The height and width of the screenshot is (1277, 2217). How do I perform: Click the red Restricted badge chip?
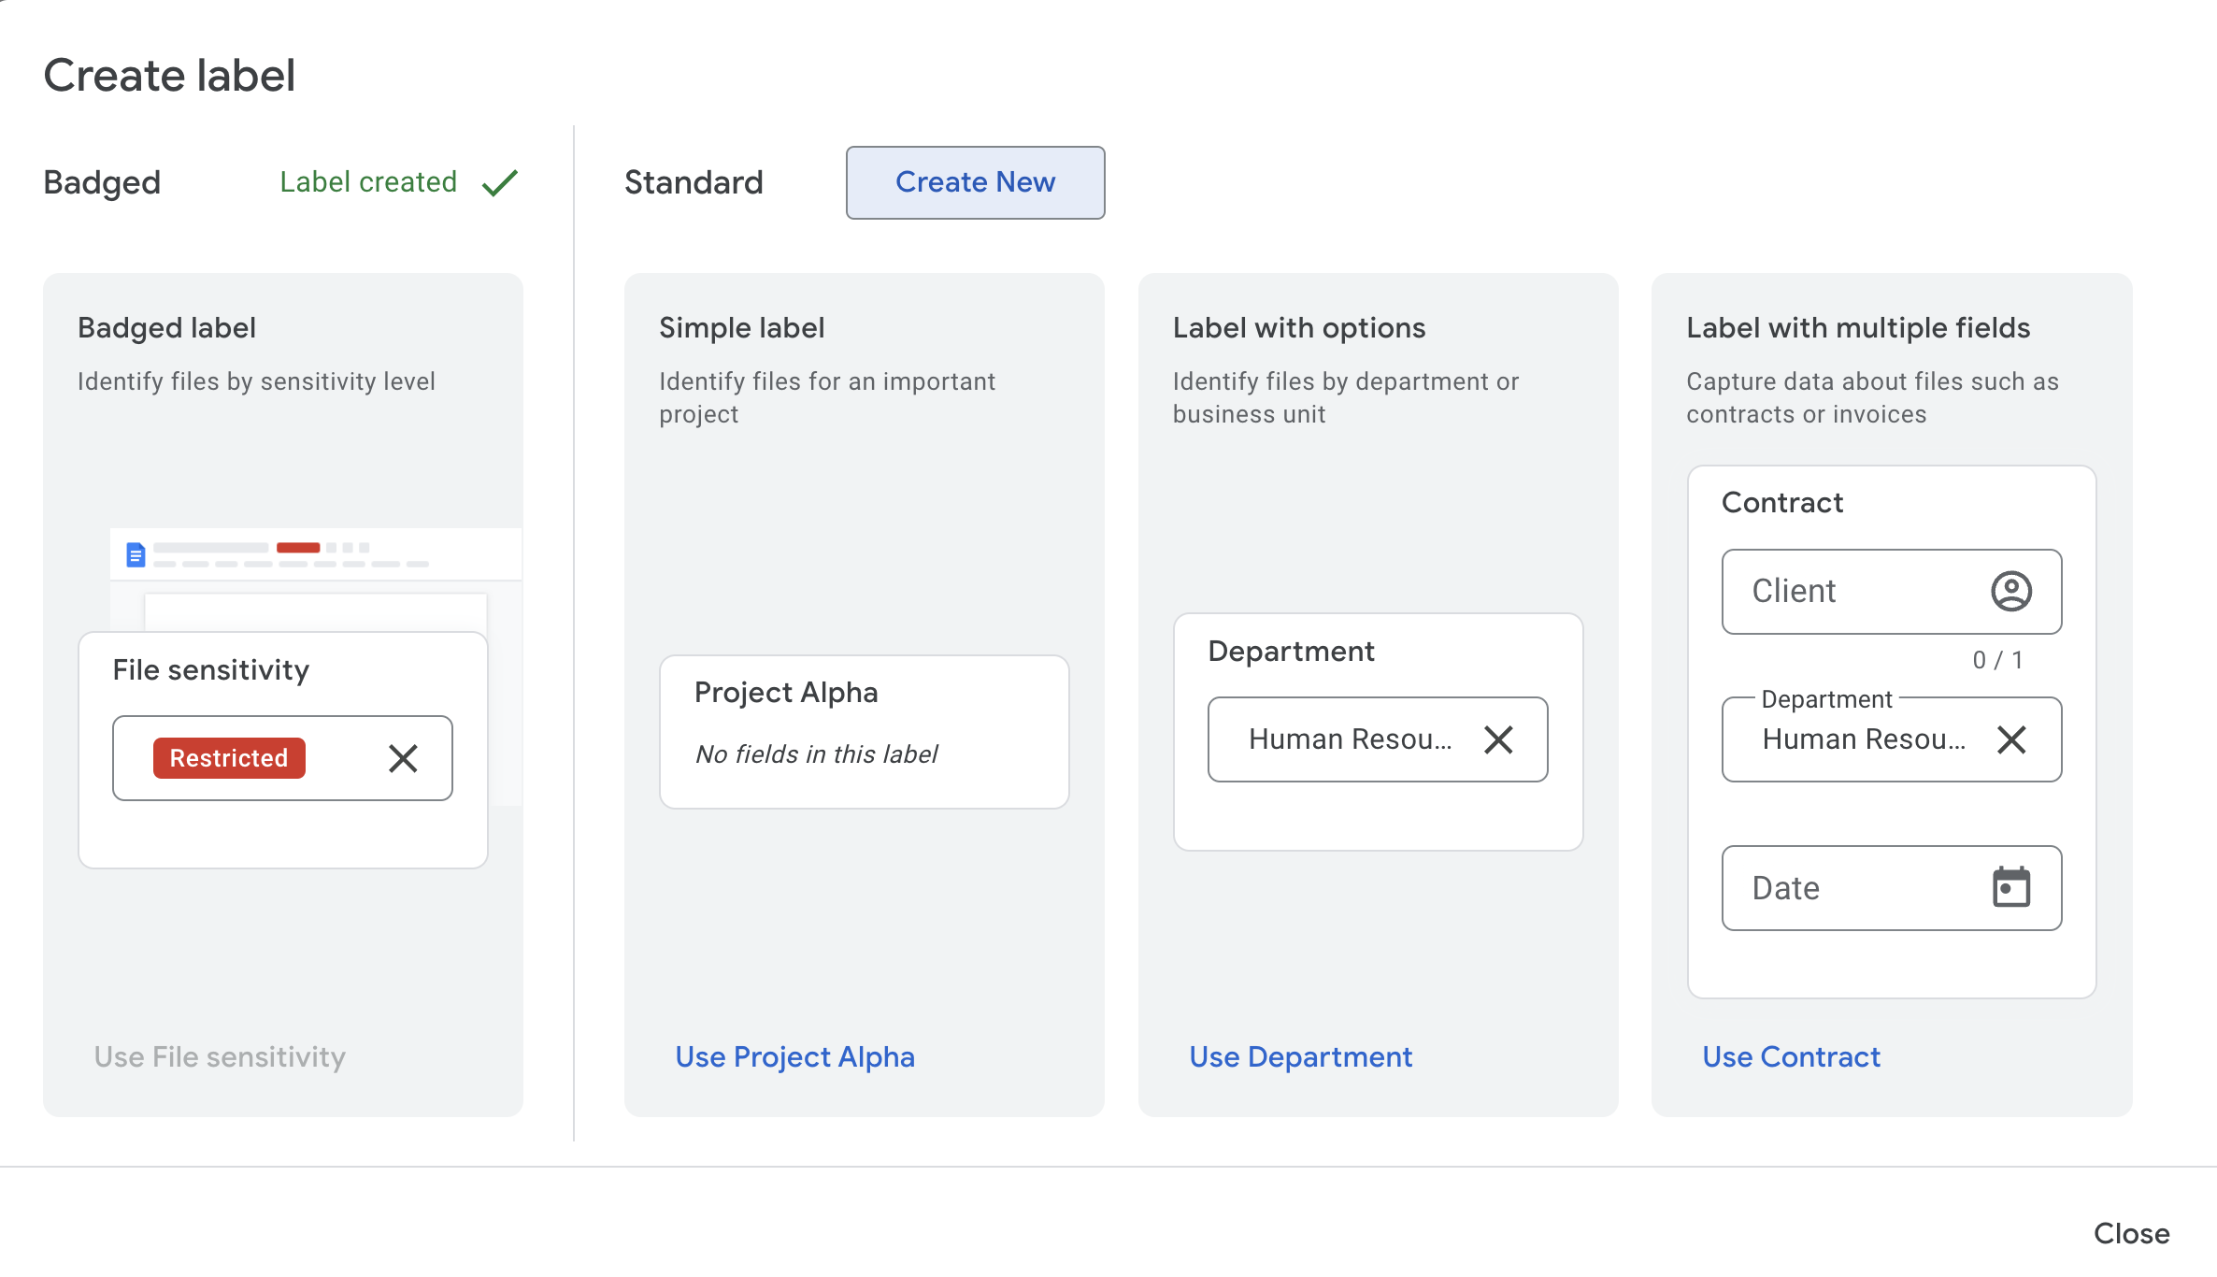pos(229,758)
